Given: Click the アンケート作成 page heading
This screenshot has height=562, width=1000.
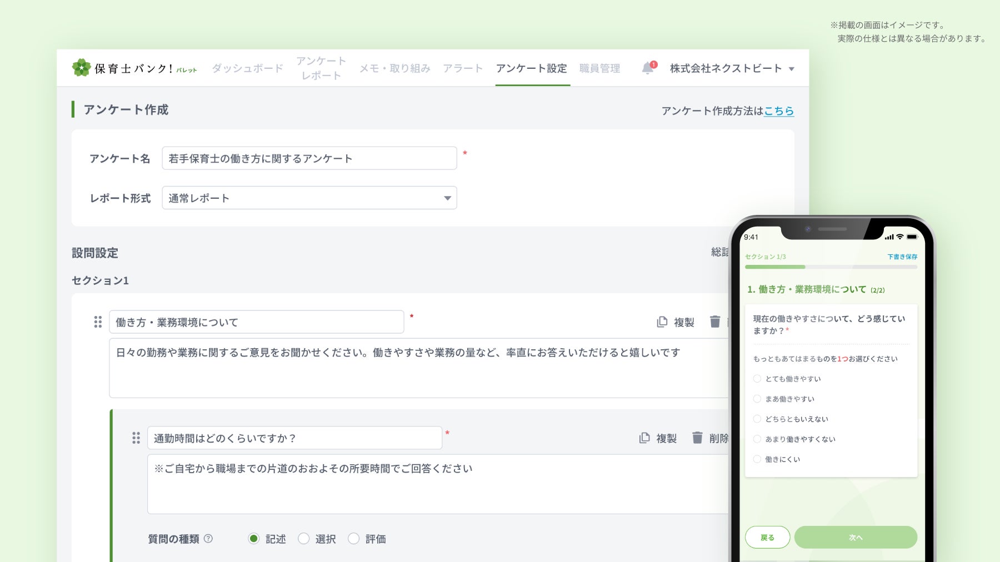Looking at the screenshot, I should [126, 109].
